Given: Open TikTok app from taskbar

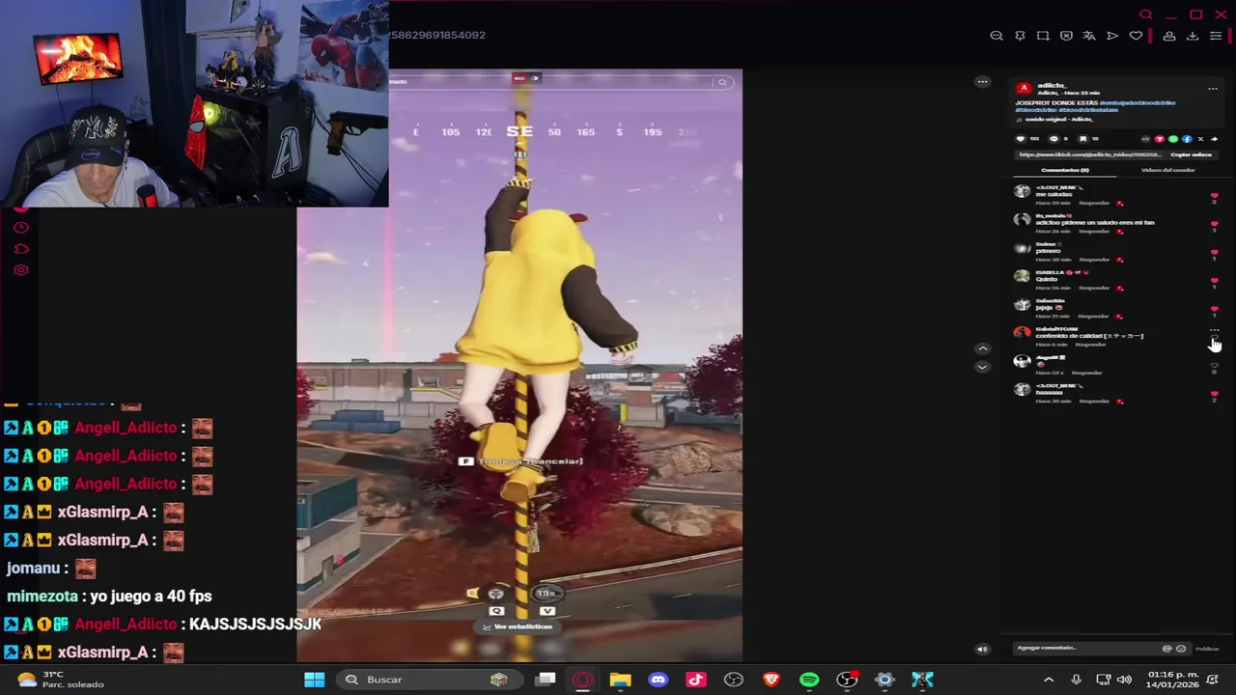Looking at the screenshot, I should coord(695,680).
